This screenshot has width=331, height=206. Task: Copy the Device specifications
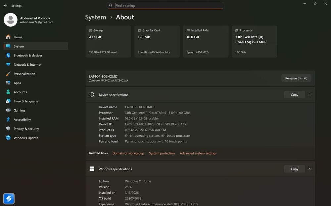(x=294, y=95)
